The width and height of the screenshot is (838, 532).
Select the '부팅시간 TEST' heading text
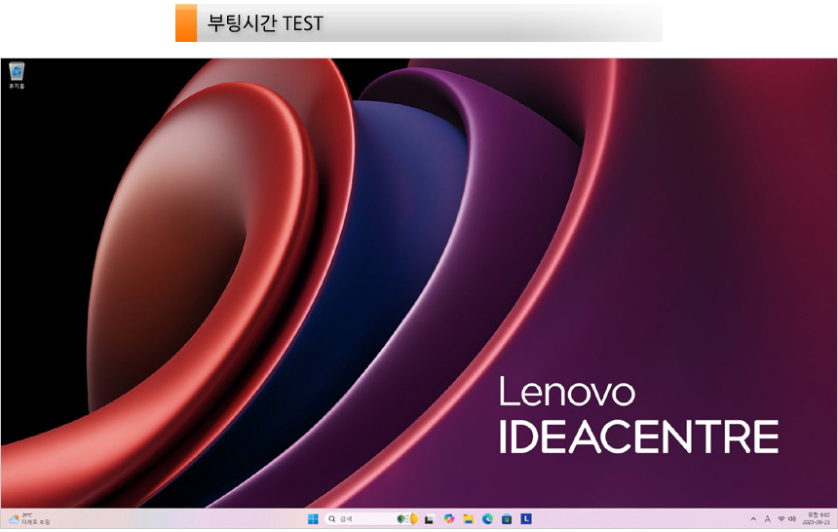pos(265,23)
